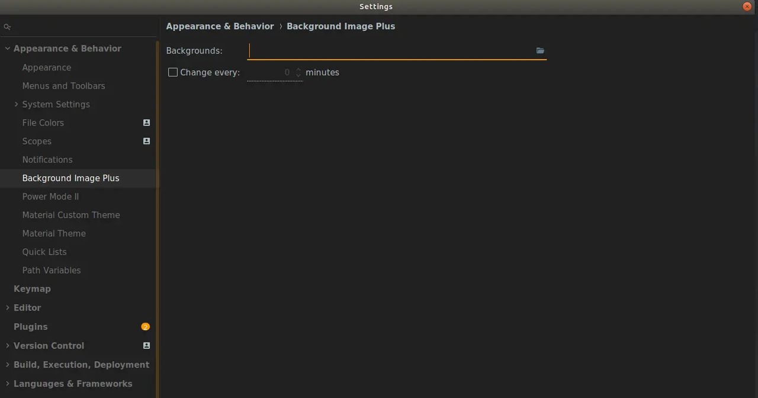Open the Keymap settings

pos(32,289)
